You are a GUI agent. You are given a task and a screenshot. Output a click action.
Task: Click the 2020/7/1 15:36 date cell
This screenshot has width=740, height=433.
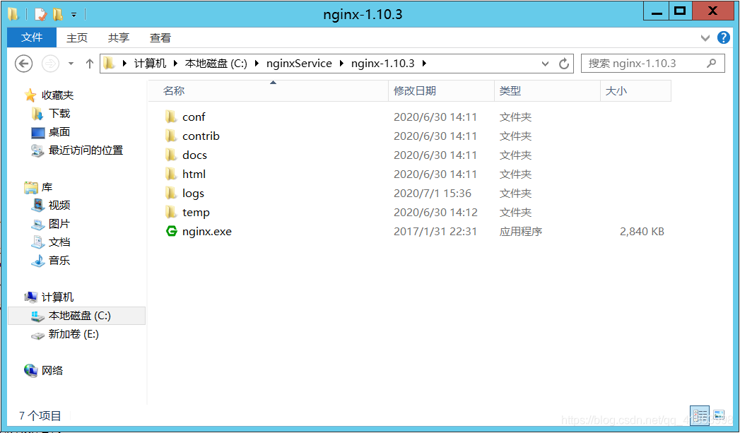433,194
